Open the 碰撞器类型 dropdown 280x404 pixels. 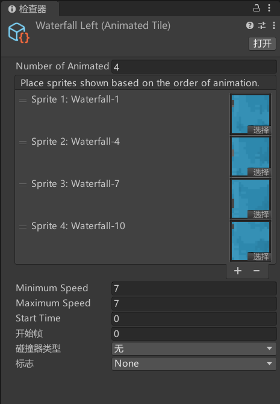pos(194,349)
